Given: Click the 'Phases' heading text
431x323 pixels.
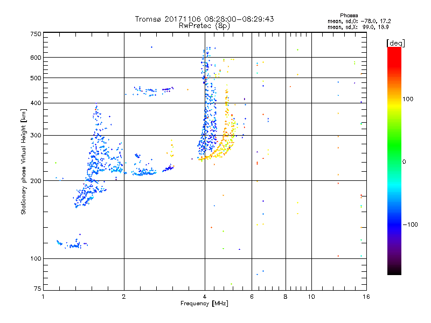Looking at the screenshot, I should click(x=349, y=16).
